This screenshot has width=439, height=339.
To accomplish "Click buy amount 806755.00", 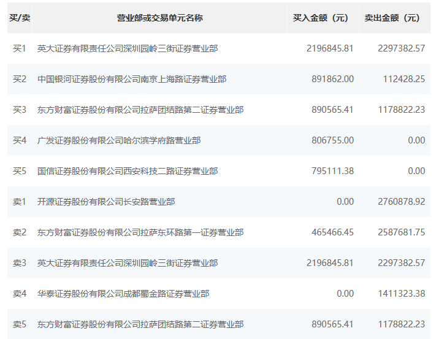I will [x=332, y=140].
